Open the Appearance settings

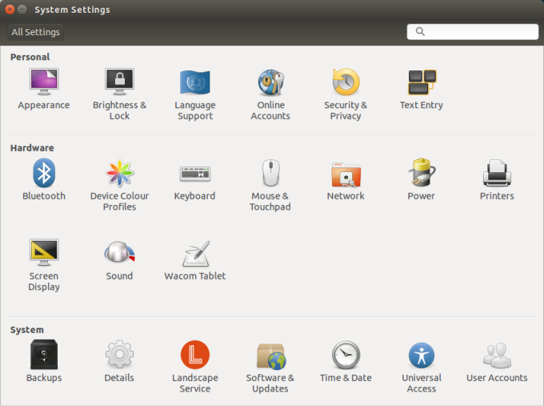click(x=43, y=82)
